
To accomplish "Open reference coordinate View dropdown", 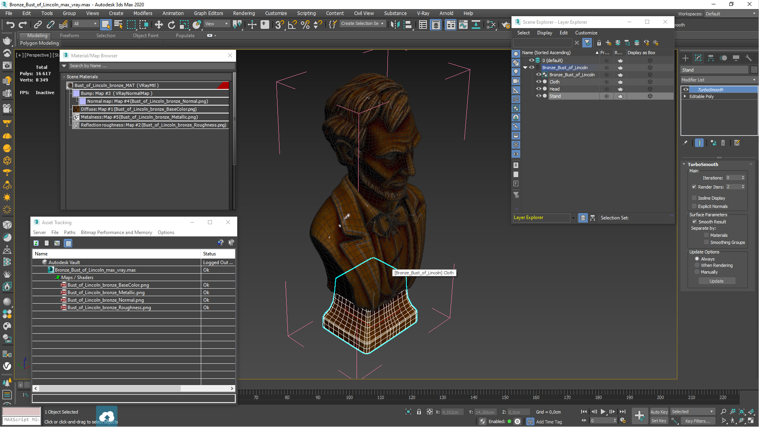I will click(x=217, y=24).
